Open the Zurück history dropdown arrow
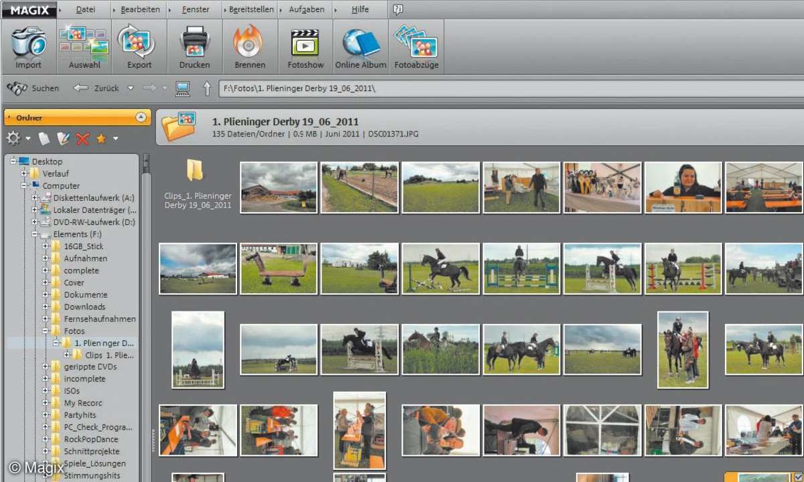The height and width of the screenshot is (482, 804). (131, 88)
